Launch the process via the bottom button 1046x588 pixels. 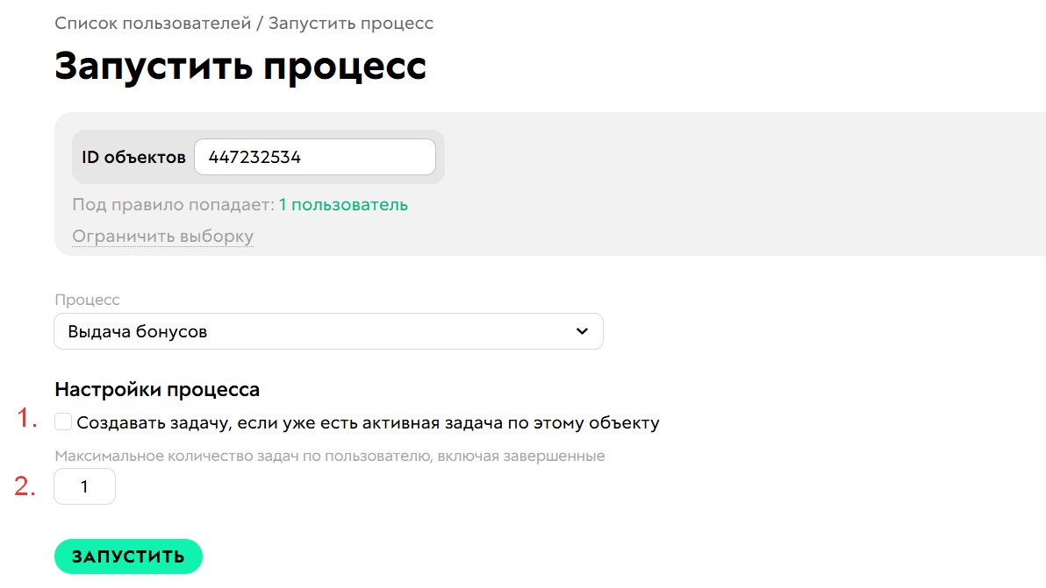tap(128, 556)
